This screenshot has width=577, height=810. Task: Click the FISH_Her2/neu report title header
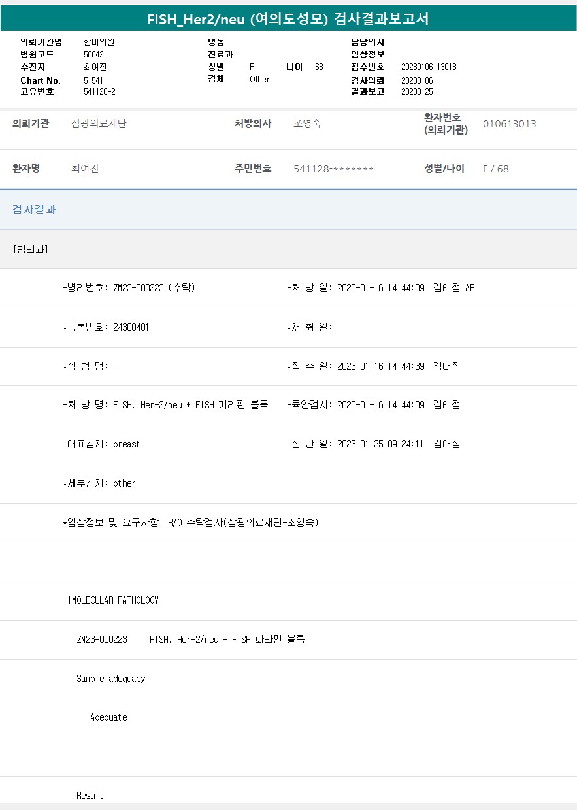tap(288, 19)
